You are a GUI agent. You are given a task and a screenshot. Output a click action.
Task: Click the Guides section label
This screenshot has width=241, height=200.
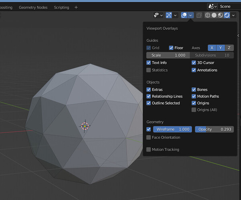152,40
